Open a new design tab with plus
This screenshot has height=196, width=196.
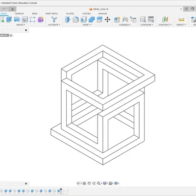click(186, 9)
